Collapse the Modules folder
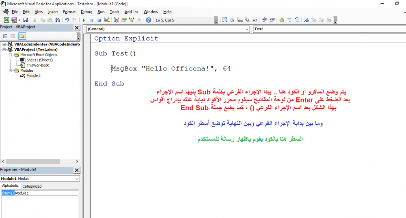Screen dimensions: 406x218 click(x=11, y=71)
